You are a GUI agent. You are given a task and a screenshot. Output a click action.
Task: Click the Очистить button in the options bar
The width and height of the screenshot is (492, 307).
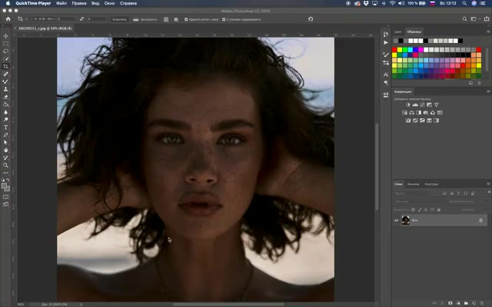pos(119,18)
